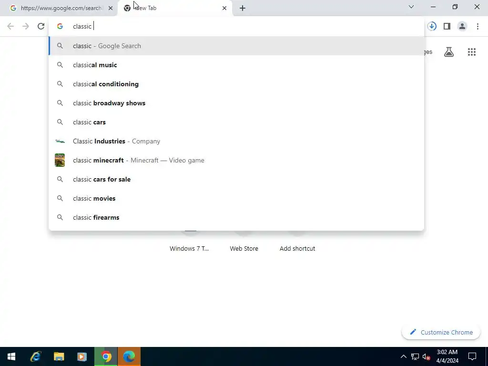Image resolution: width=488 pixels, height=366 pixels.
Task: Select 'classic broadway shows' suggestion
Action: coord(236,103)
